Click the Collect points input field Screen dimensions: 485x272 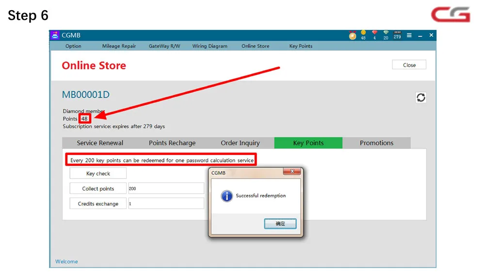click(166, 188)
